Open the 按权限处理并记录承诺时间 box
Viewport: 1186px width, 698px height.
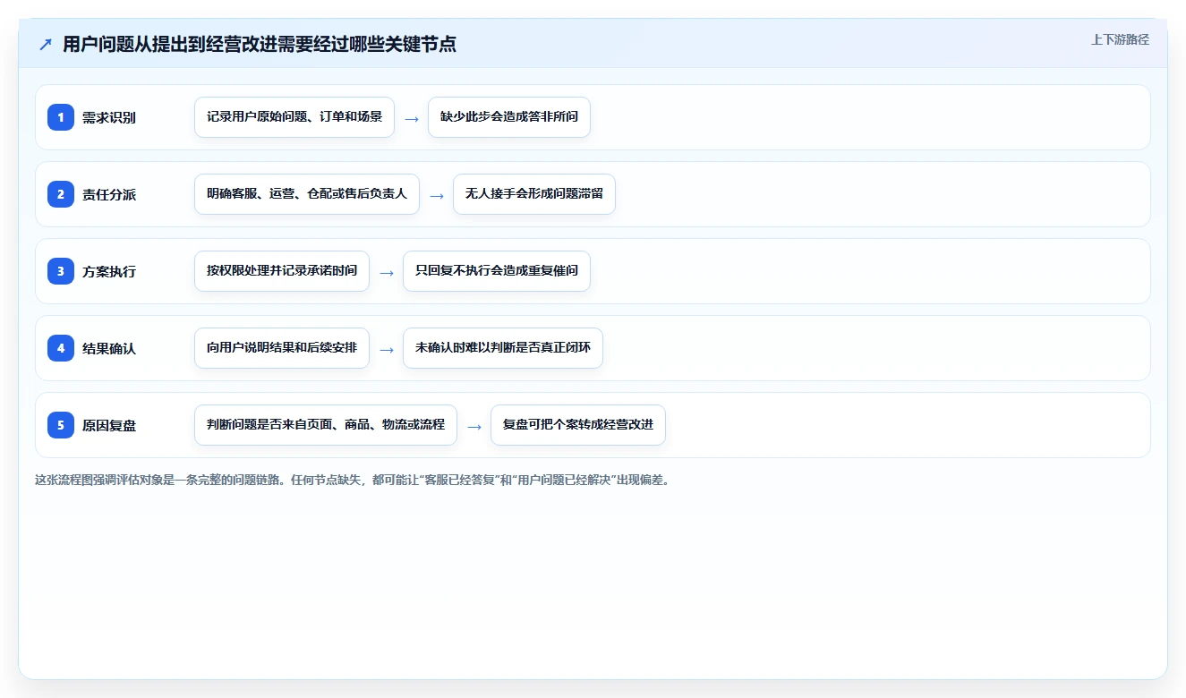(282, 271)
